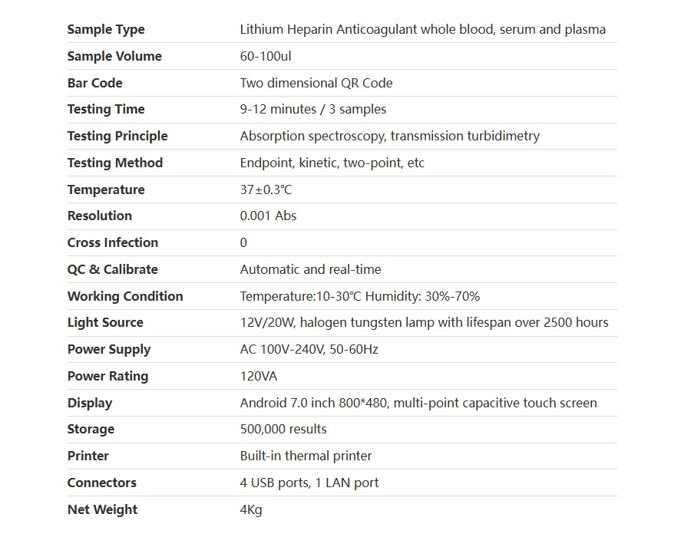Select the Absorption spectroscopy description text

coord(389,136)
